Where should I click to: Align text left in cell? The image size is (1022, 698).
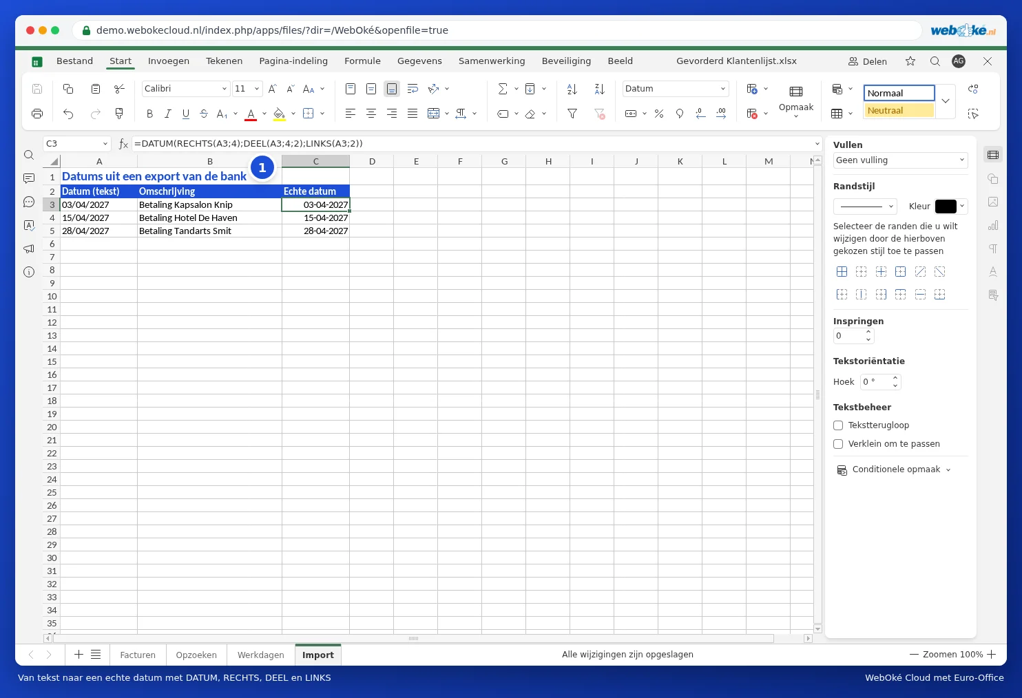[x=351, y=114]
